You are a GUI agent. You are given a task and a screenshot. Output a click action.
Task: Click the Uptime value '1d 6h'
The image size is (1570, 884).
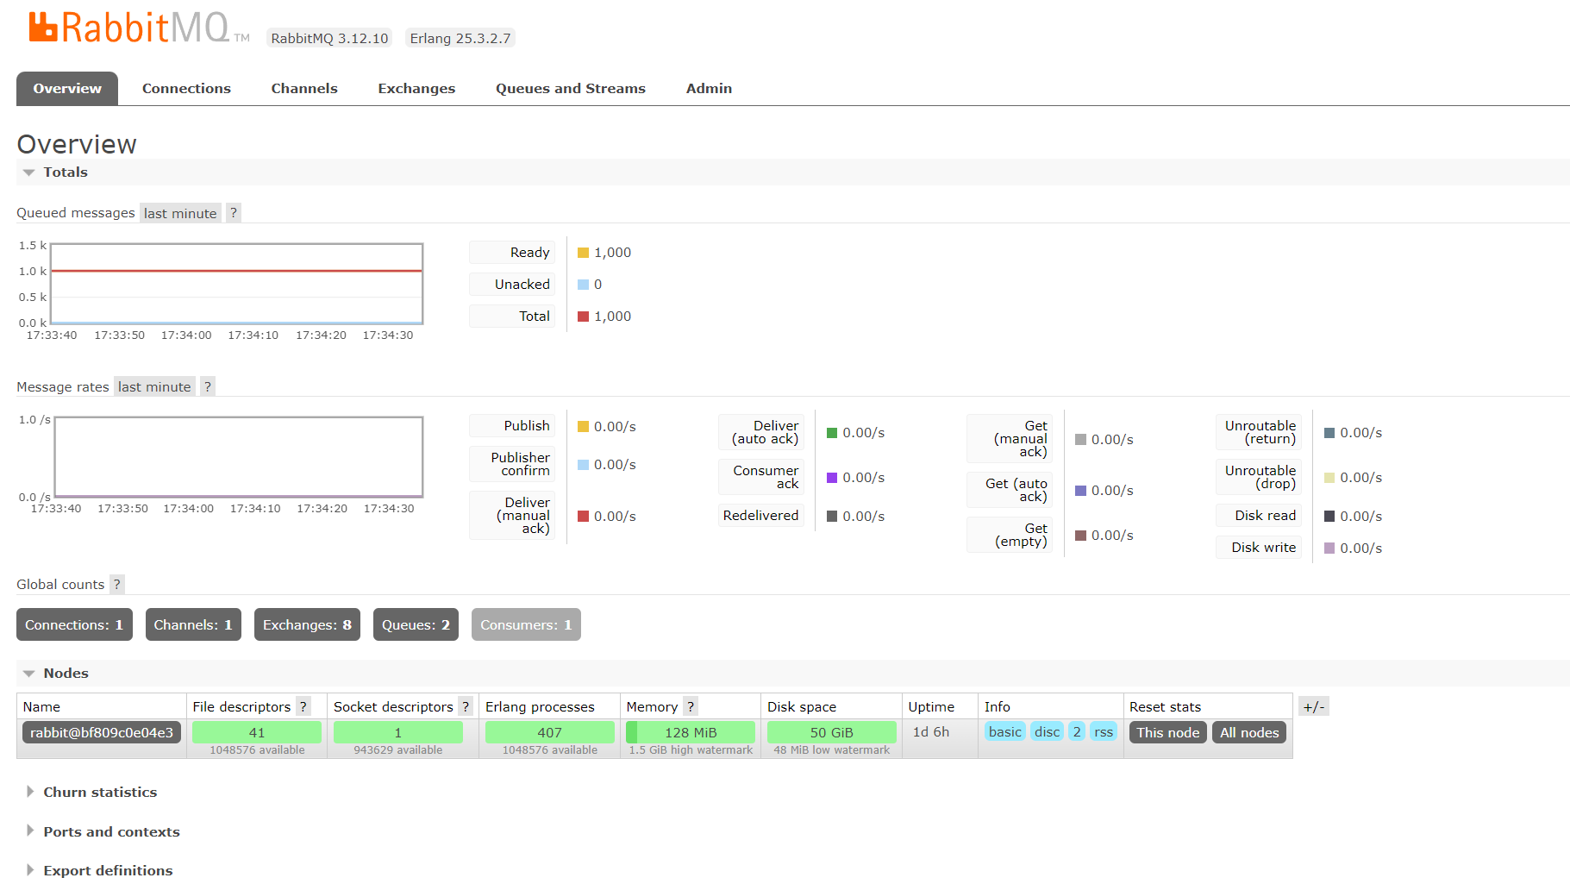[931, 732]
